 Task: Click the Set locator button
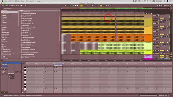[145, 12]
